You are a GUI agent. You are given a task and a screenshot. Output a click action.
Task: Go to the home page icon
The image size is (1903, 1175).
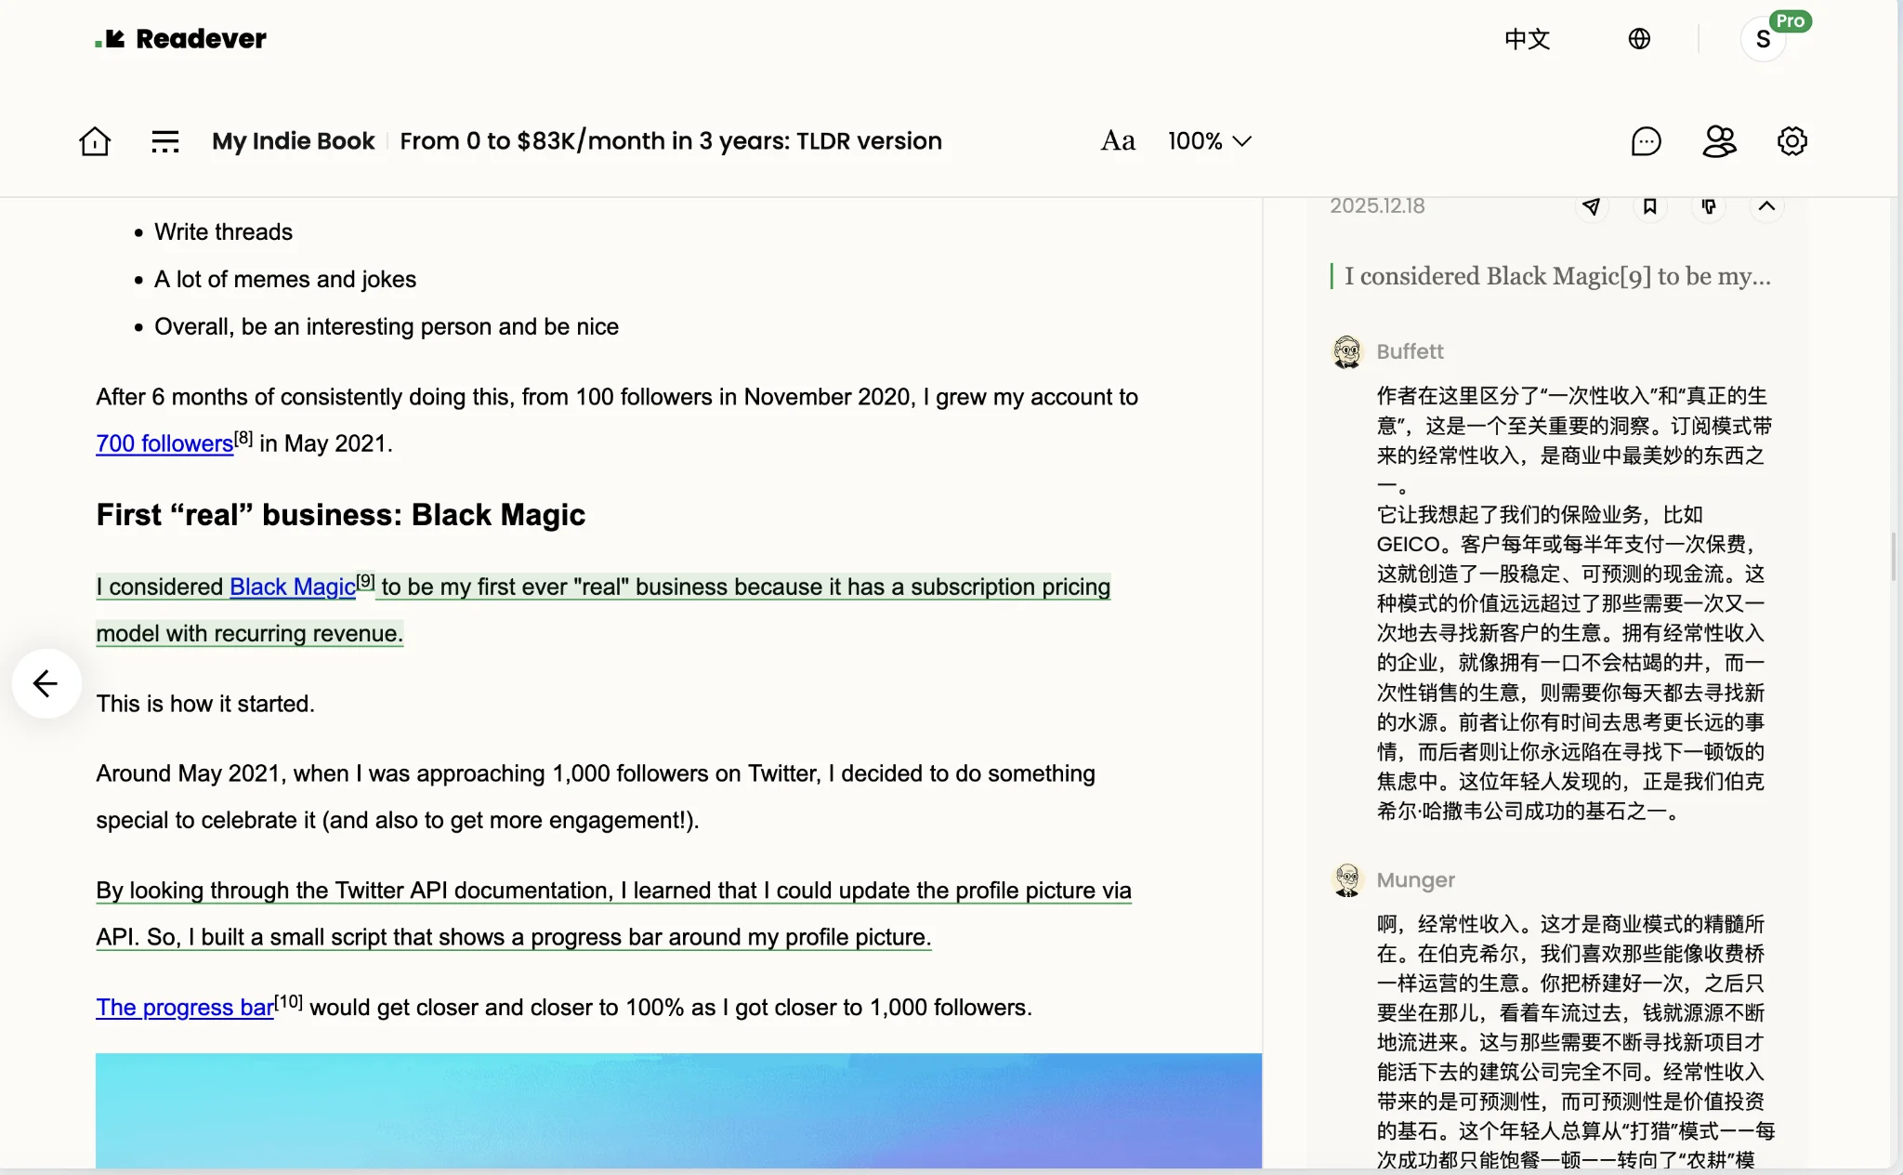click(95, 141)
